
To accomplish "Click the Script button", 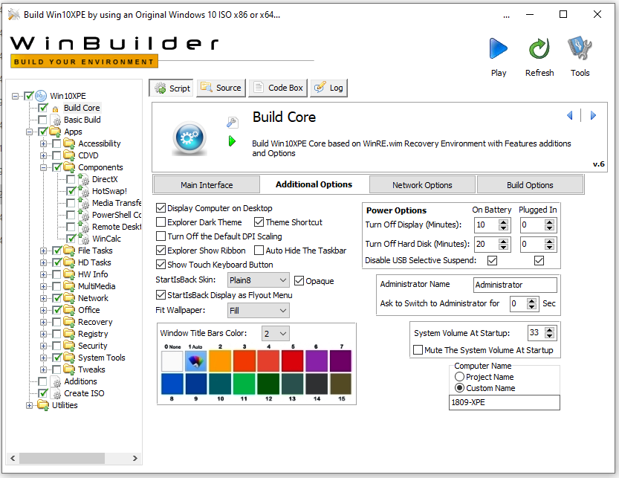I will [x=172, y=88].
